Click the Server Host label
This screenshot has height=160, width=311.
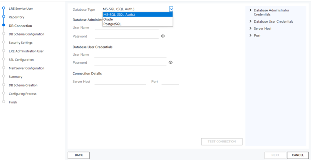point(81,82)
